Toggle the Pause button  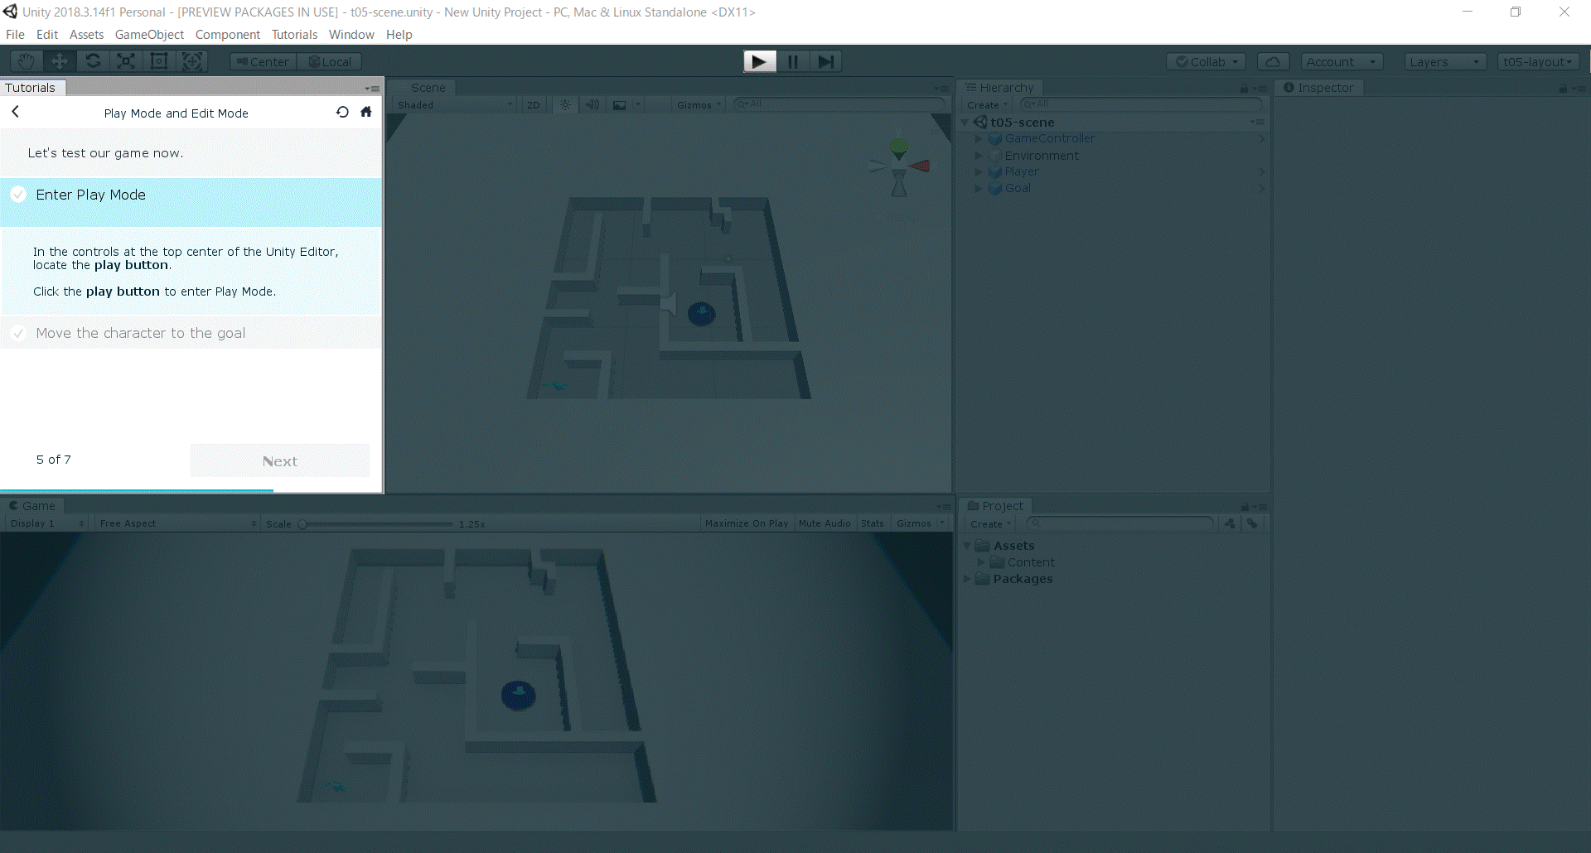(793, 61)
